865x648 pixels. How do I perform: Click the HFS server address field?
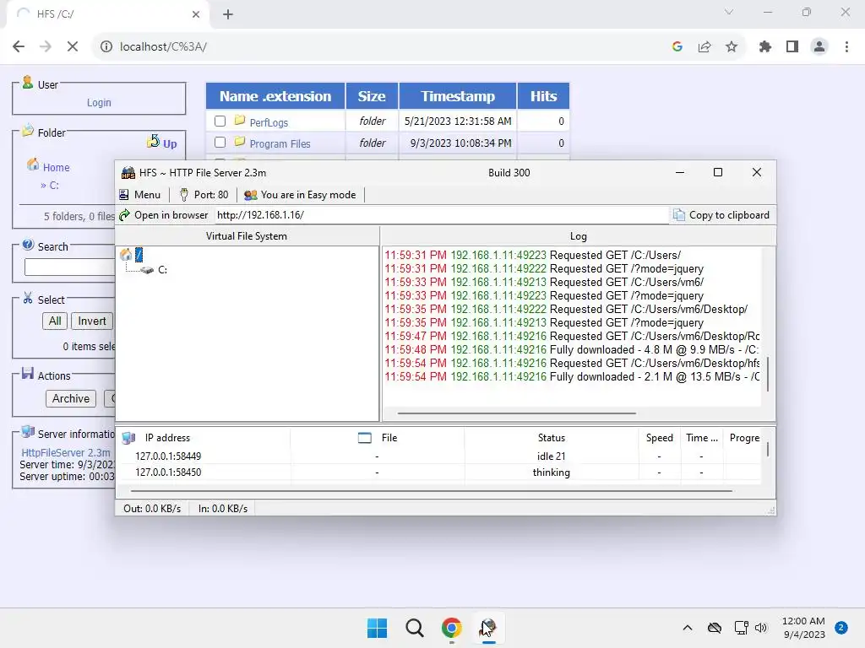click(x=441, y=215)
